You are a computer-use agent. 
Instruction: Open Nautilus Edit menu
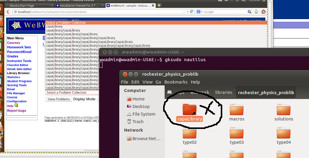coord(135,82)
